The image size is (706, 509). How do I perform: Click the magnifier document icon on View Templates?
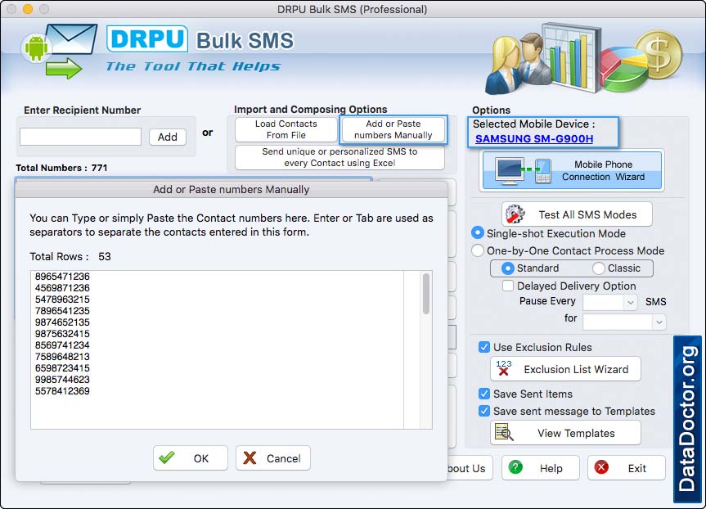pos(504,432)
